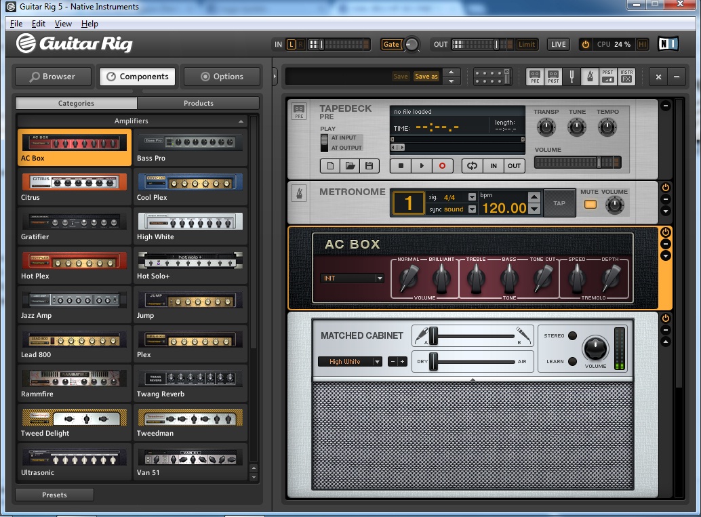Enable LIVE mode
The height and width of the screenshot is (517, 701).
[557, 43]
